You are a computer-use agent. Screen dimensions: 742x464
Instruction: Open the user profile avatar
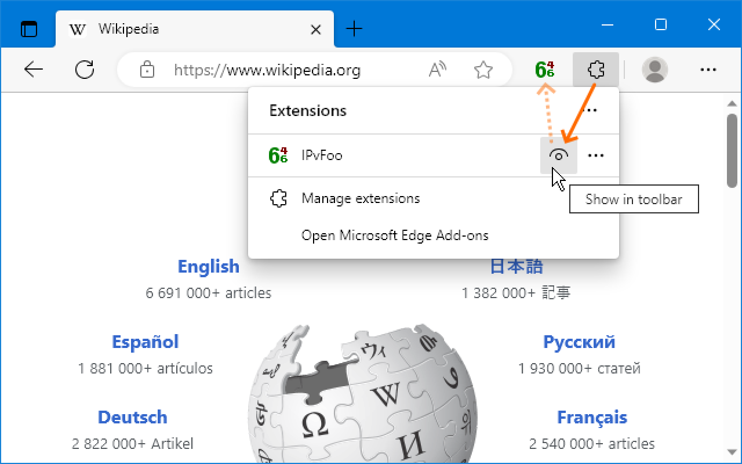pyautogui.click(x=655, y=70)
